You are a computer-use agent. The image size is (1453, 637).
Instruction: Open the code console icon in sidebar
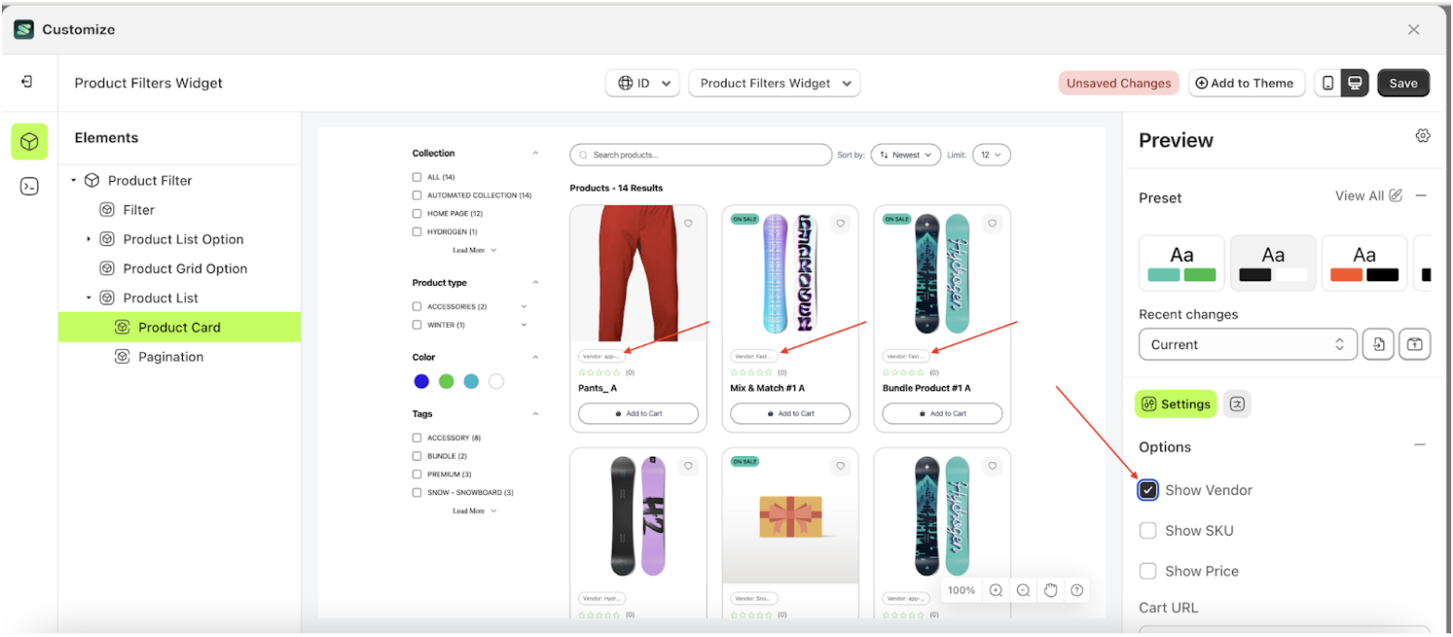click(x=30, y=187)
